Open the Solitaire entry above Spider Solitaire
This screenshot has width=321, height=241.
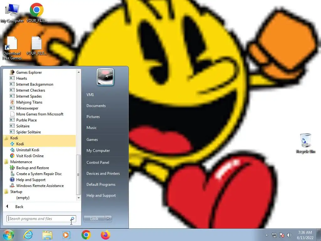pos(23,126)
